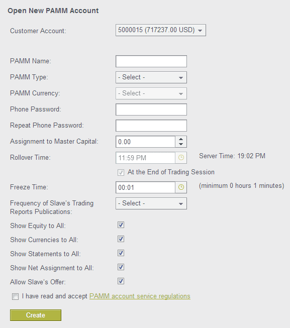290x328 pixels.
Task: Select Slave's Trading Reports frequency dropdown
Action: point(151,203)
